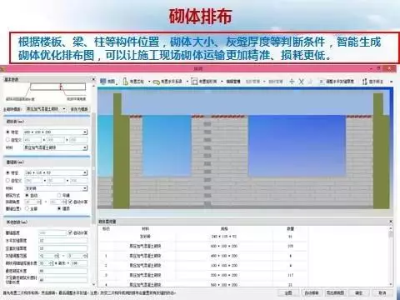Select the table row with 240 × 115 × 53
Screen dimensions: 400x300
click(x=202, y=237)
